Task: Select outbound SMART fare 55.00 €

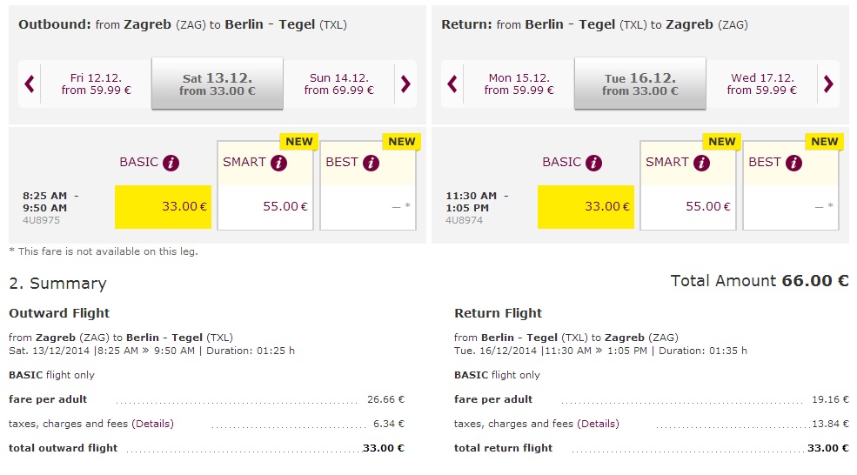Action: coord(265,207)
